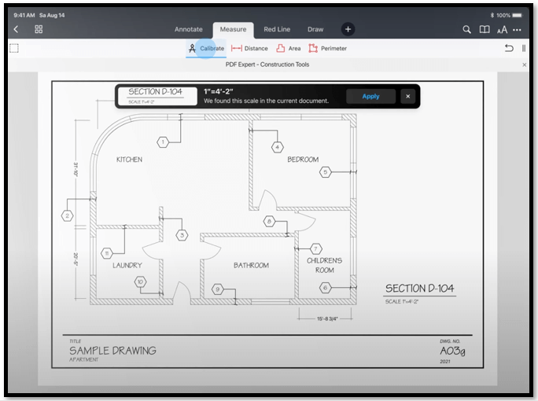Click the KITCHEN room label
This screenshot has width=538, height=401.
129,160
